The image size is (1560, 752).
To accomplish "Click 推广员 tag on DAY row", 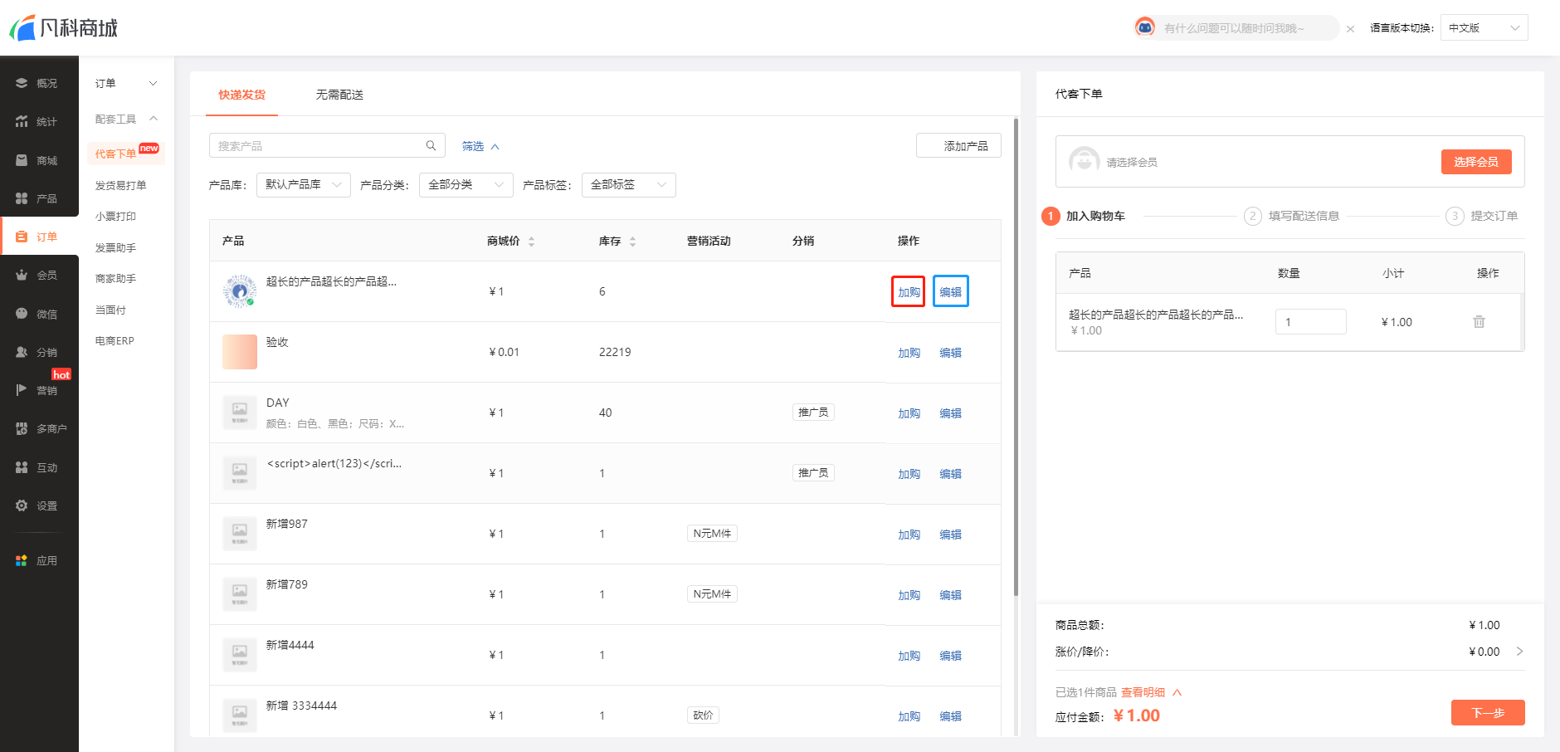I will coord(813,413).
